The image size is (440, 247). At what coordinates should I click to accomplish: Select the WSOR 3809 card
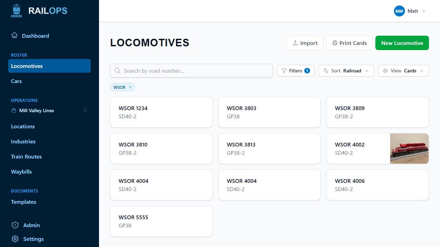click(x=377, y=112)
